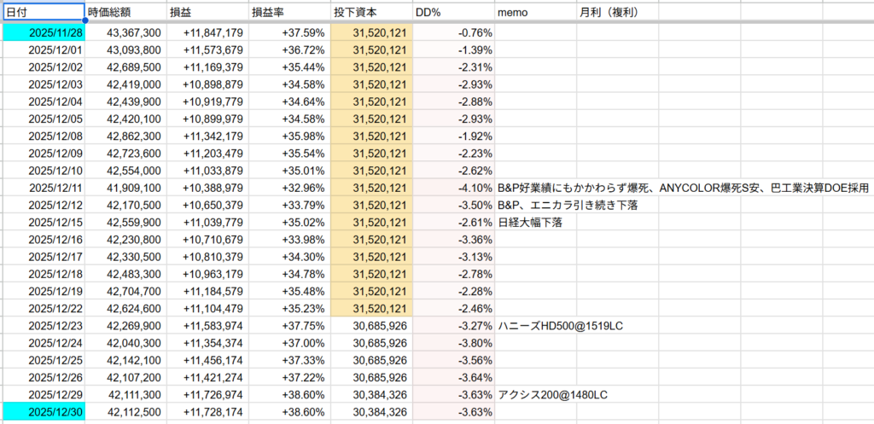Select the 月利（複利） header cell
The image size is (874, 424).
click(x=617, y=14)
